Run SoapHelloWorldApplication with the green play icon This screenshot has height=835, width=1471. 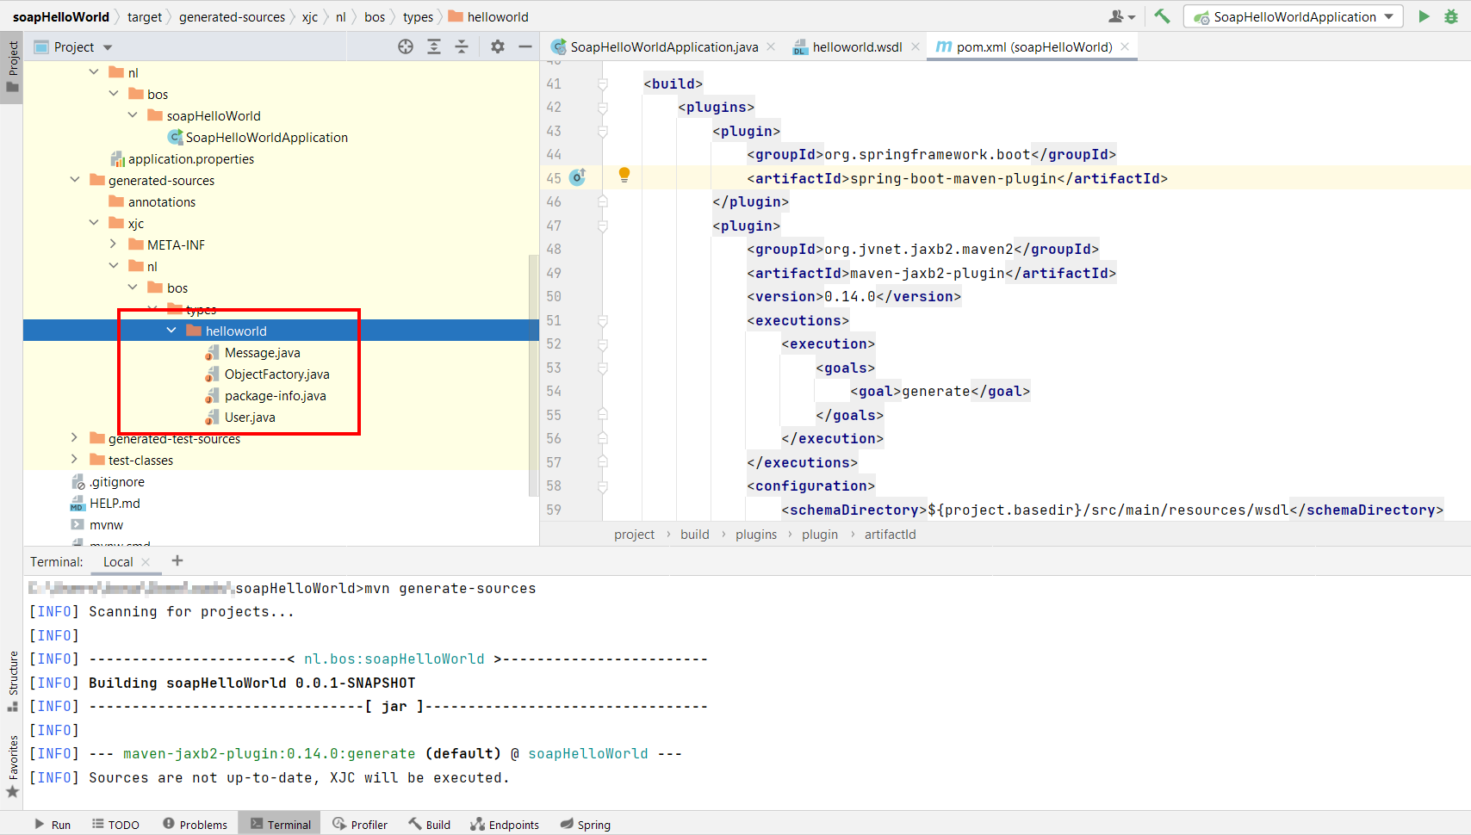[1424, 16]
